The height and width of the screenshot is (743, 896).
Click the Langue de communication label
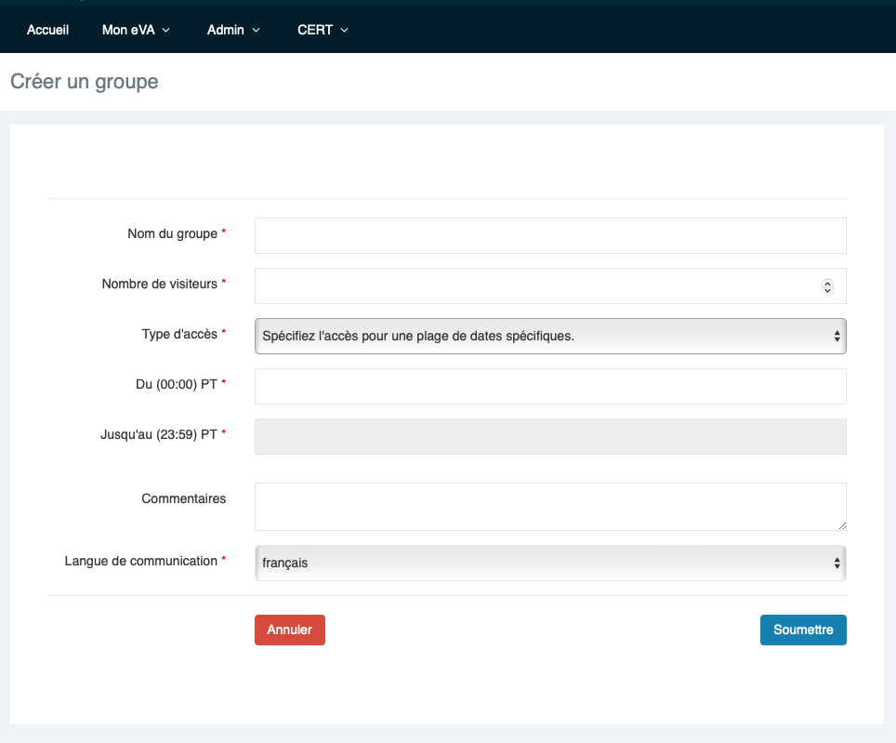(140, 562)
